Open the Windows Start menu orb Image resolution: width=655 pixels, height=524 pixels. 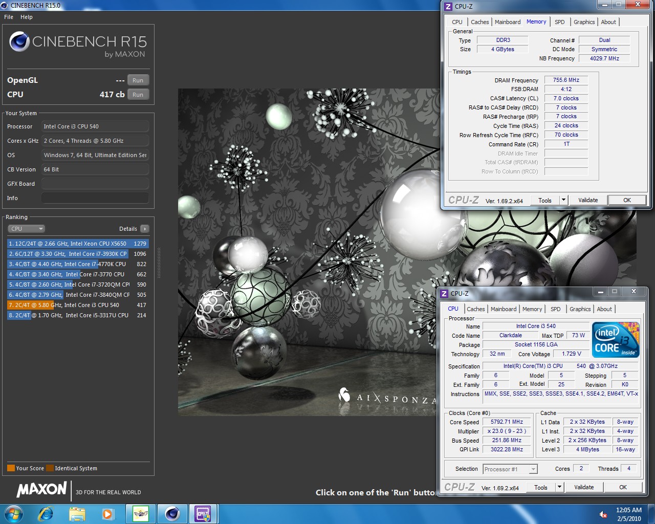13,513
